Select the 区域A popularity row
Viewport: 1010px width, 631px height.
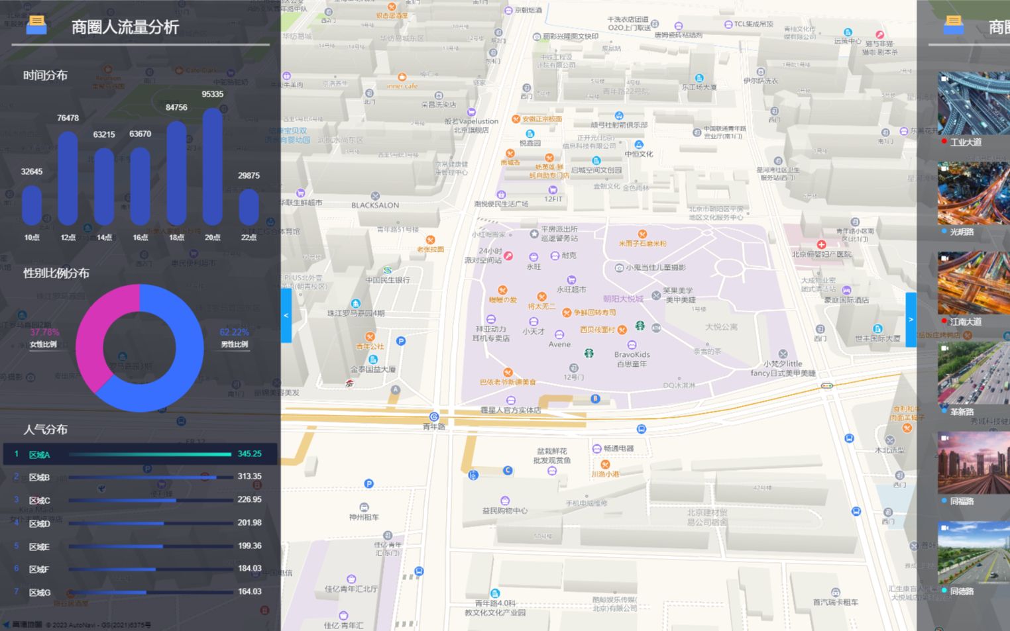coord(140,454)
